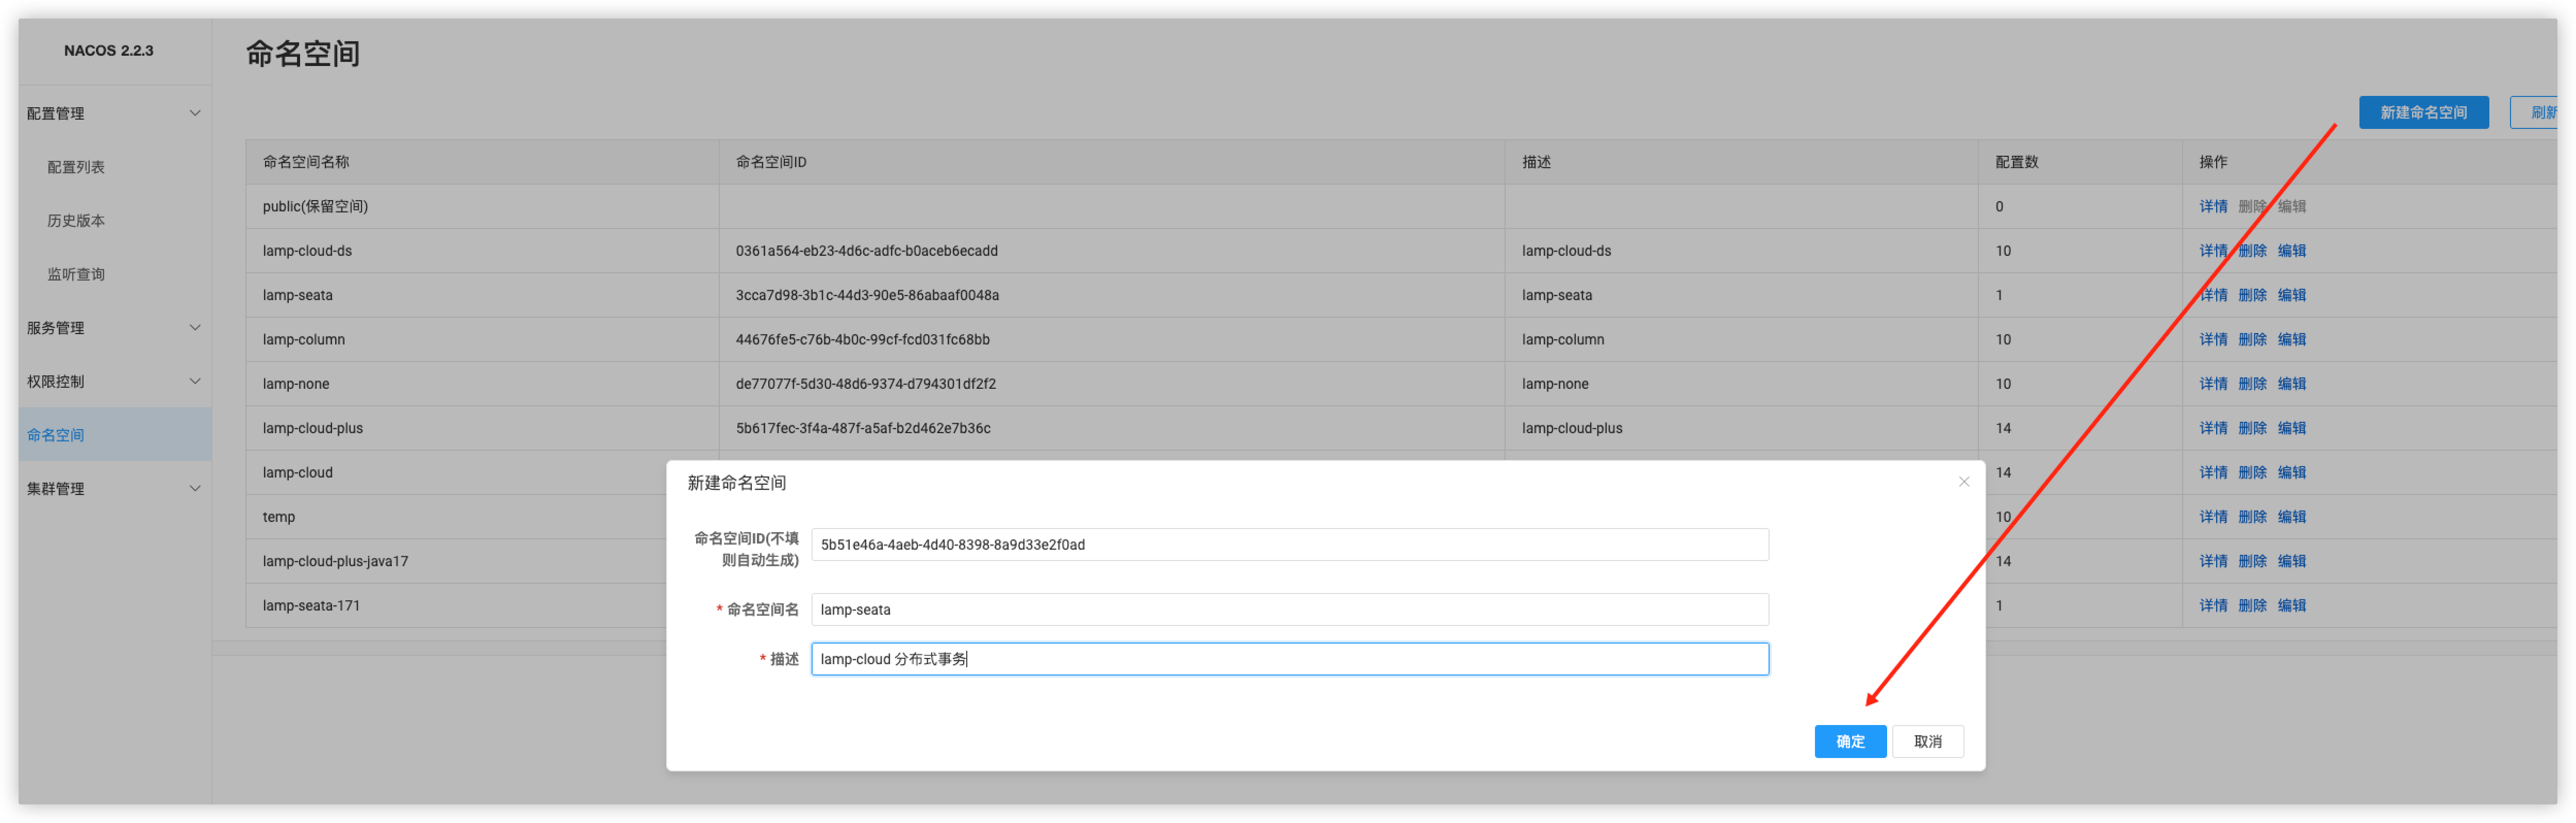Viewport: 2576px width, 823px height.
Task: Click 删除 for lamp-seata namespace
Action: coord(2251,295)
